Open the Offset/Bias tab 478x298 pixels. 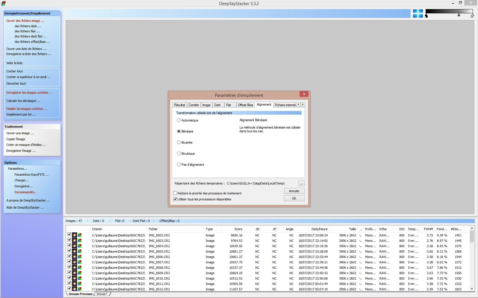(x=246, y=105)
